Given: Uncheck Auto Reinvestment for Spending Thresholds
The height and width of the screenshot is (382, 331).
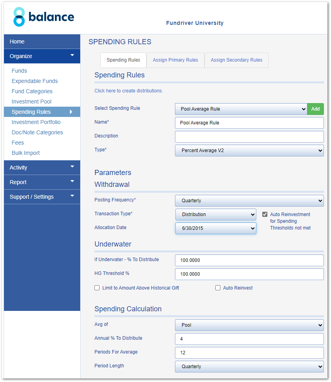Looking at the screenshot, I should point(265,215).
